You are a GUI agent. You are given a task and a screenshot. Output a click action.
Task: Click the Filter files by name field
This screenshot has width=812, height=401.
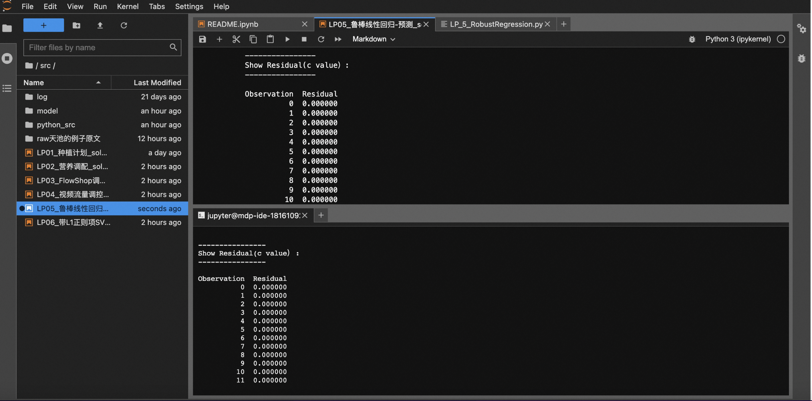pos(102,47)
